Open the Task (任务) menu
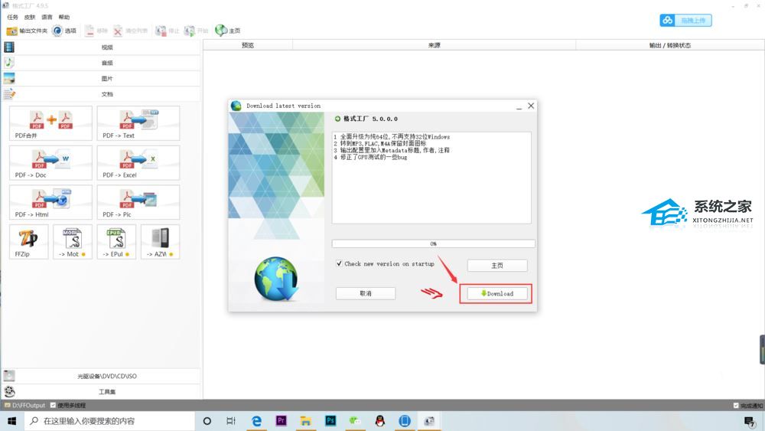The image size is (765, 431). [12, 17]
